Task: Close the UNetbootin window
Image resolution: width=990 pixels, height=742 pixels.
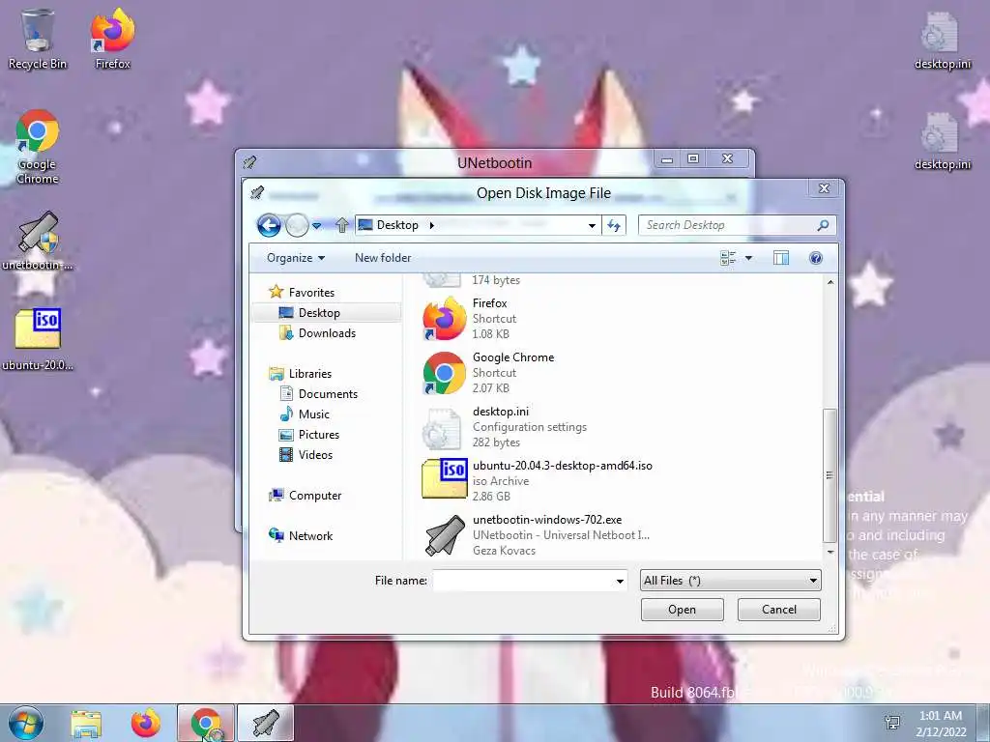Action: pyautogui.click(x=727, y=159)
